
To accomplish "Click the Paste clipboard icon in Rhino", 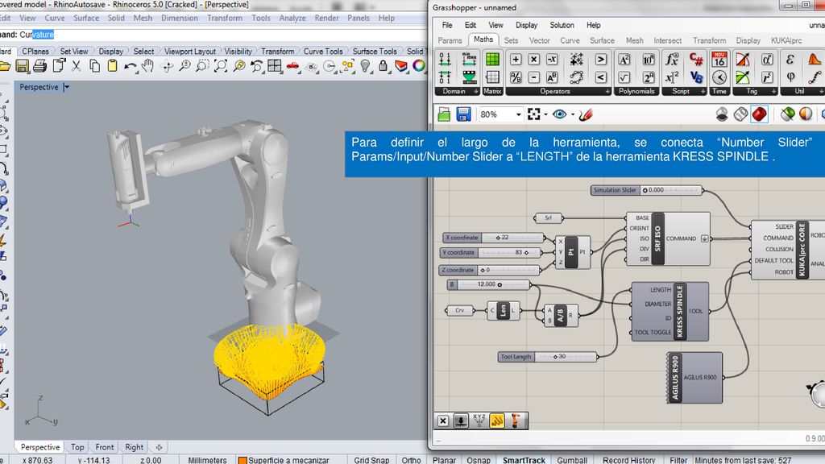I will click(x=112, y=66).
